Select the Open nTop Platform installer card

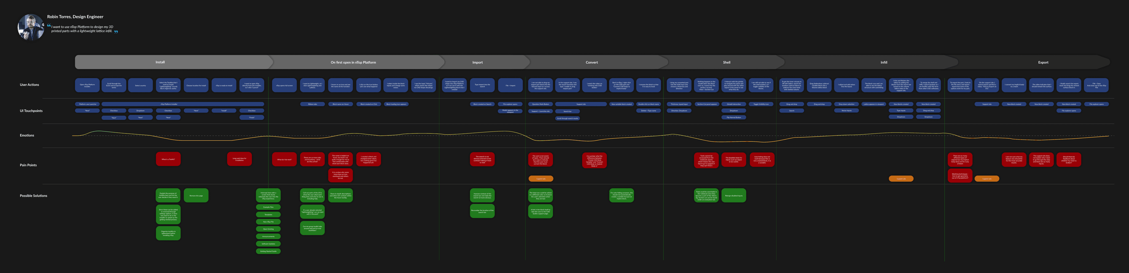(87, 85)
